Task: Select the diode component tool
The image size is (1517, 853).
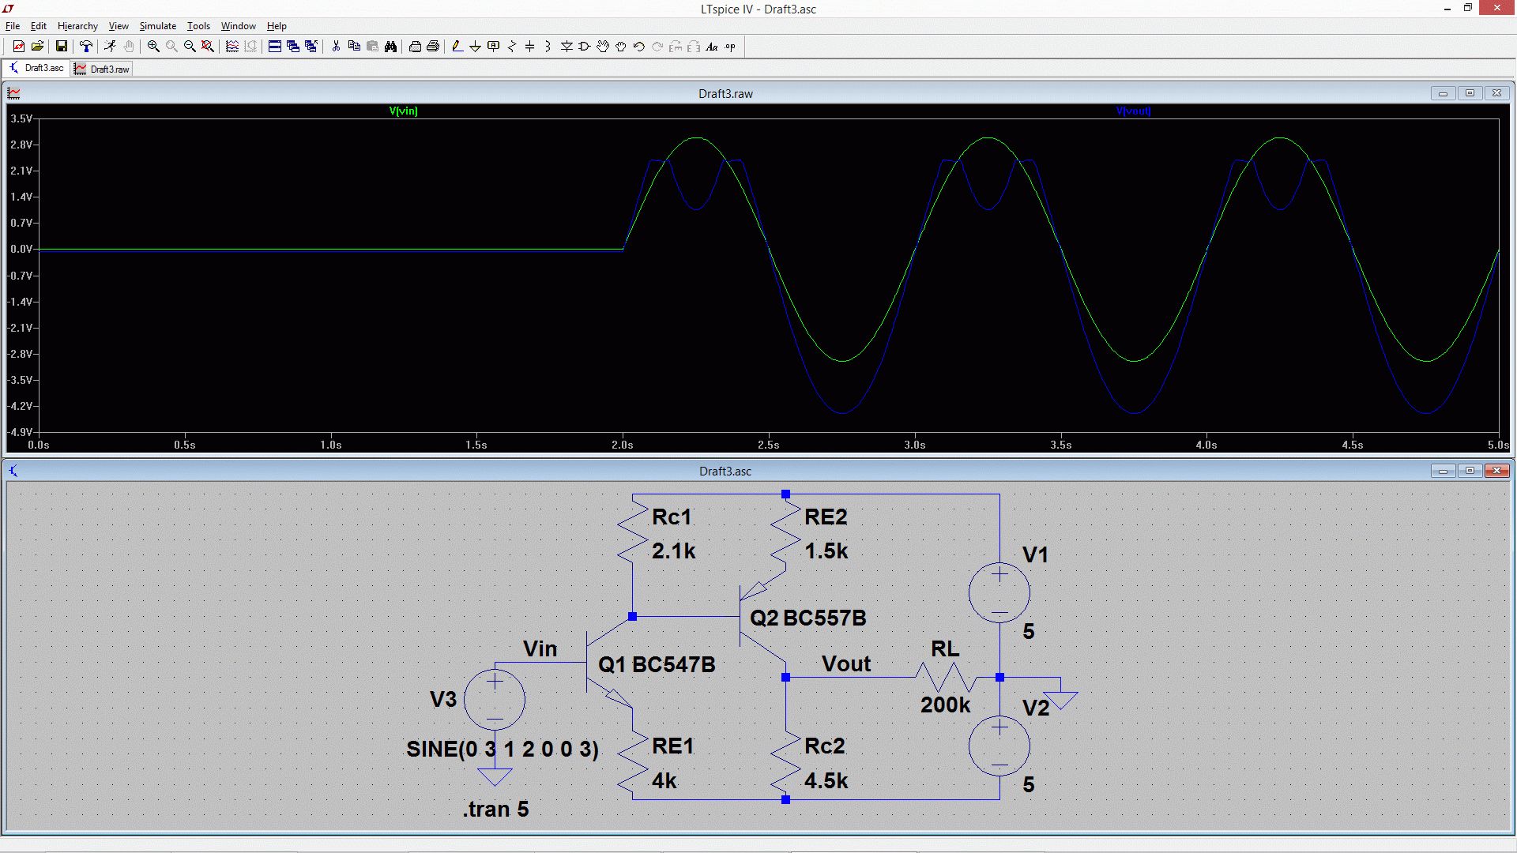Action: (567, 47)
